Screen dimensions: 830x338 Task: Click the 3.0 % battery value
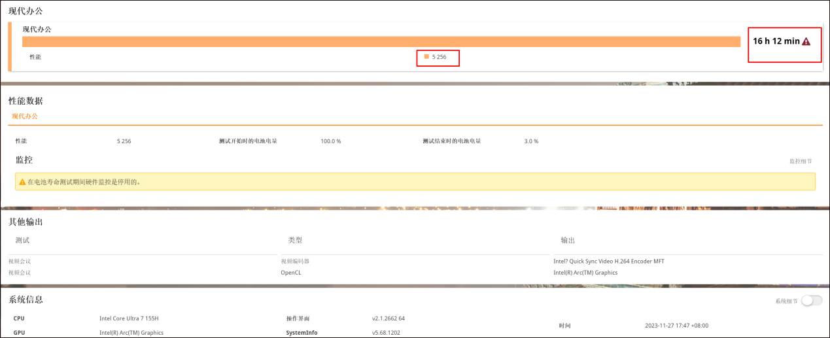531,141
